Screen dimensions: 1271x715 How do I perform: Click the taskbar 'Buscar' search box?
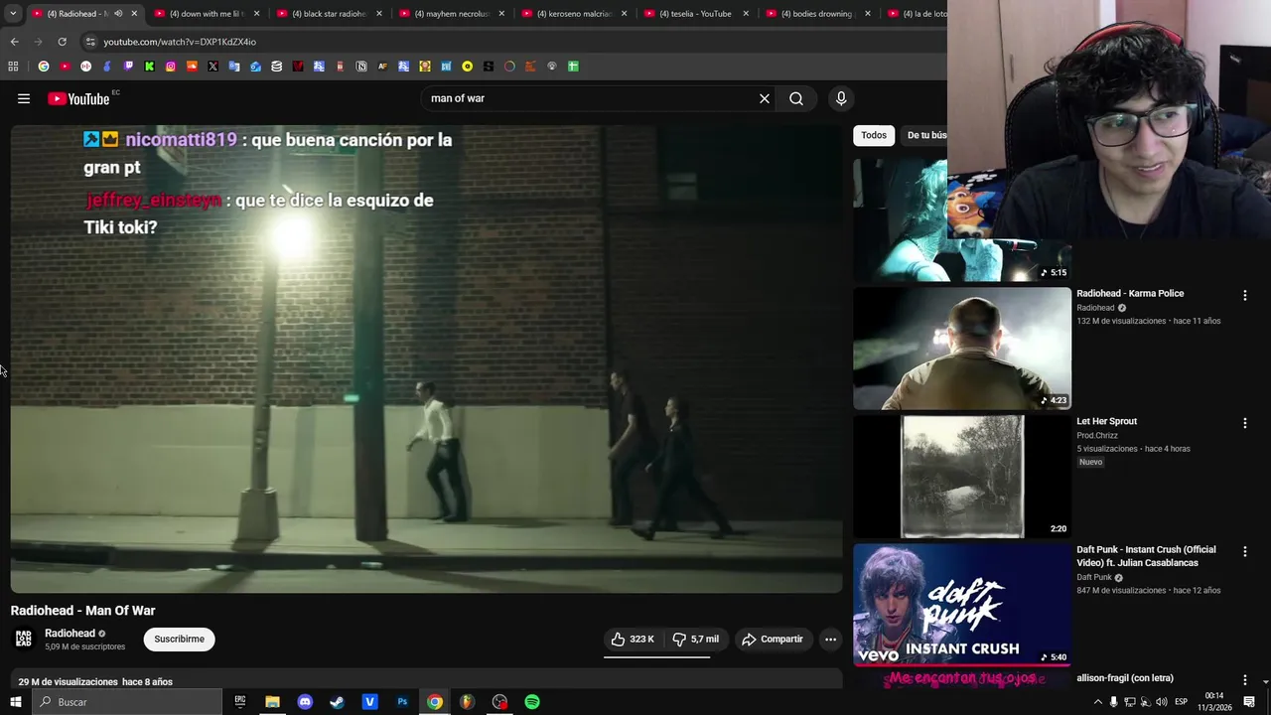[x=126, y=702]
